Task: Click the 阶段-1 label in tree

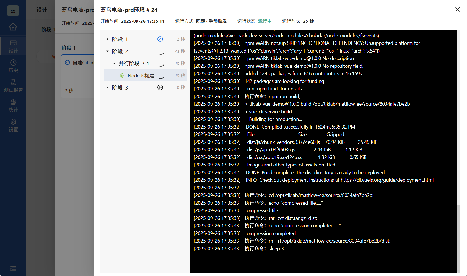Action: (x=120, y=39)
